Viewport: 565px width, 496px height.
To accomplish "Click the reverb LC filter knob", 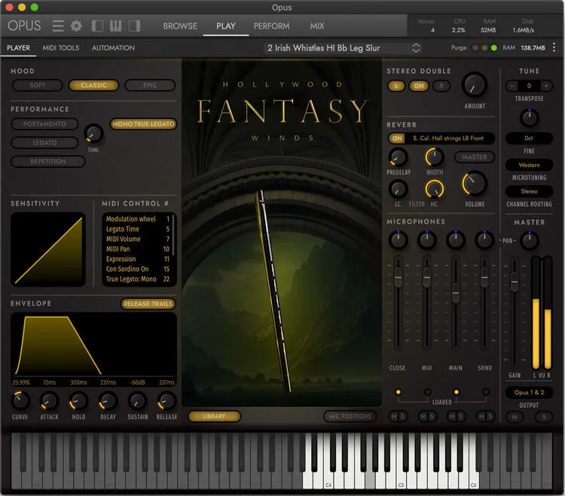I will coord(398,189).
